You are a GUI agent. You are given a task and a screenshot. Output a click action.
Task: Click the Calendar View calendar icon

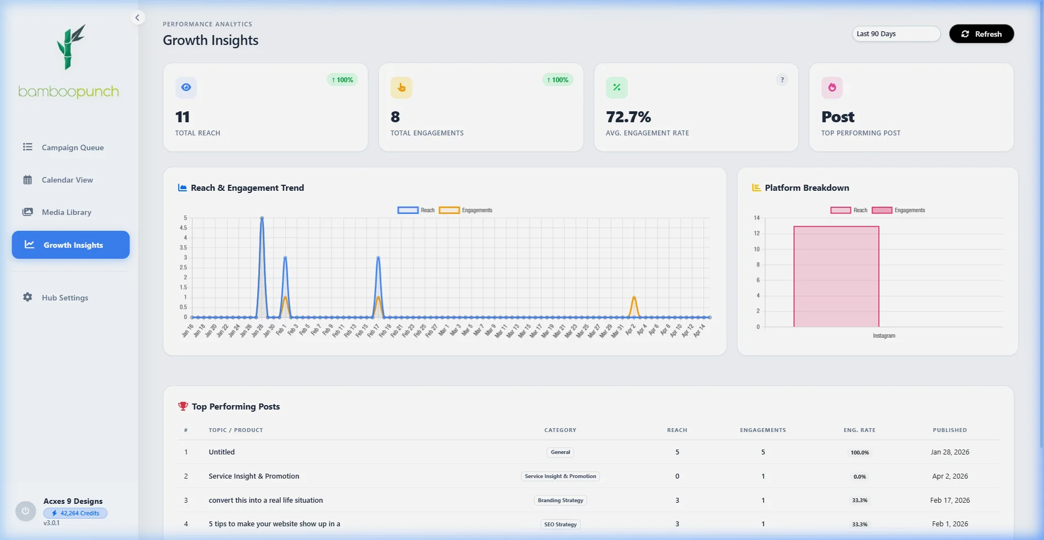[x=27, y=180]
